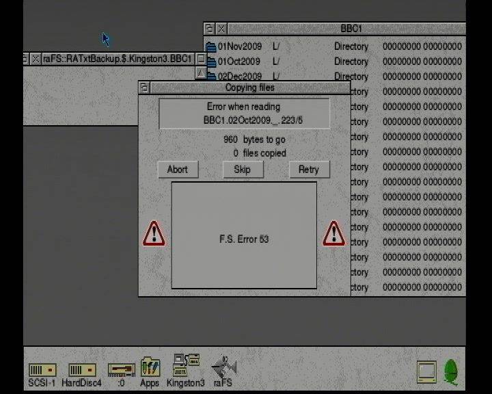Open the Apps folder icon
Screen dimensions: 492x394
pos(150,367)
